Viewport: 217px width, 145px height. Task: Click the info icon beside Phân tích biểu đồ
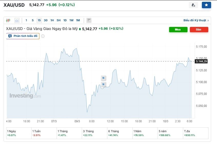pyautogui.click(x=43, y=36)
